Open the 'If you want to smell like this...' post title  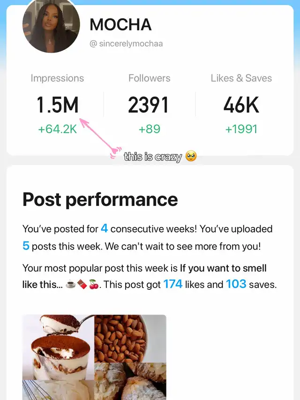click(x=144, y=276)
